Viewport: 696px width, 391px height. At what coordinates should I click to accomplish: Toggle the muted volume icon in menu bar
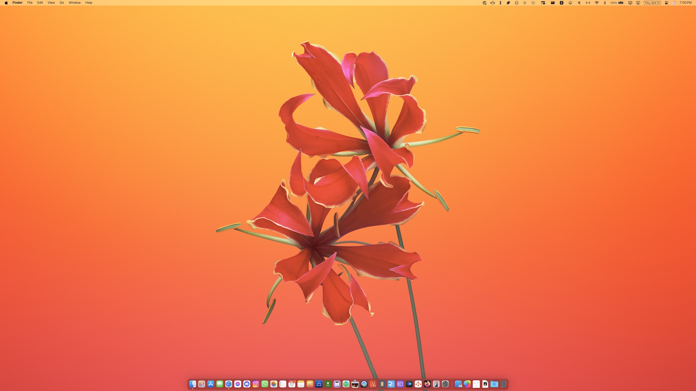click(x=579, y=3)
